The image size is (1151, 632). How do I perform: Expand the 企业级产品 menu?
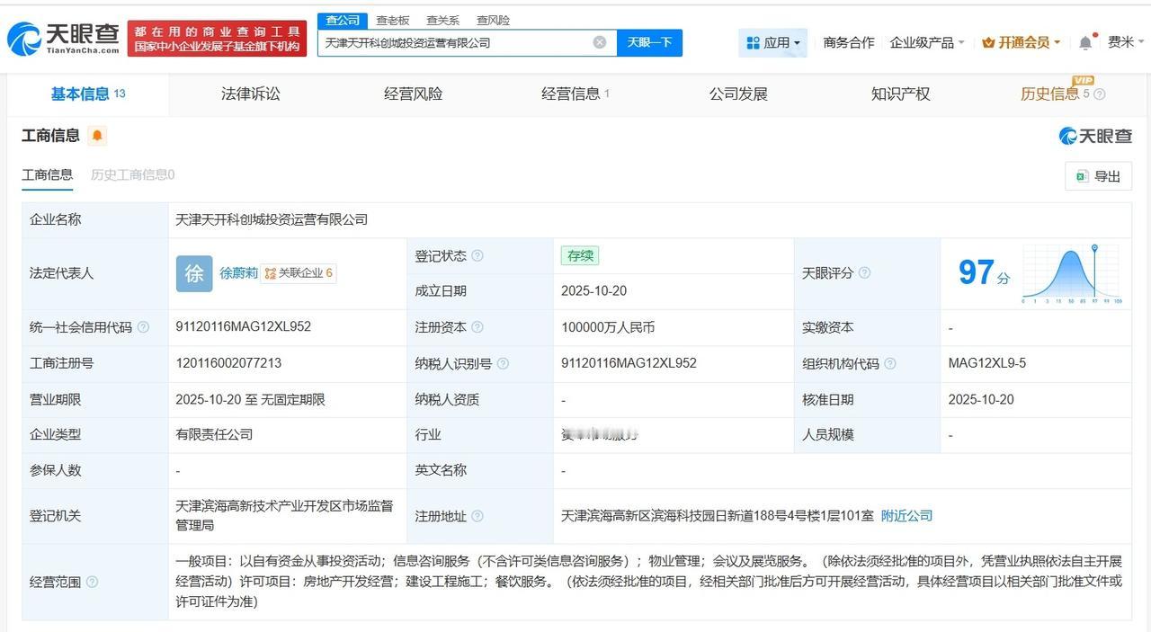tap(927, 42)
